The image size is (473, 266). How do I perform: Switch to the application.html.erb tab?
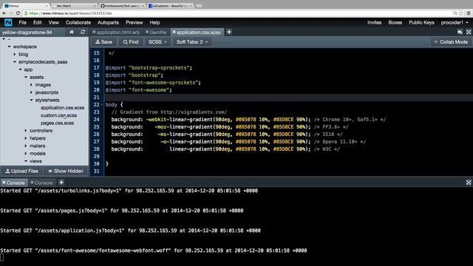[118, 33]
